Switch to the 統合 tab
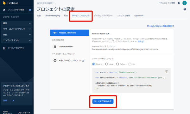 click(66, 15)
